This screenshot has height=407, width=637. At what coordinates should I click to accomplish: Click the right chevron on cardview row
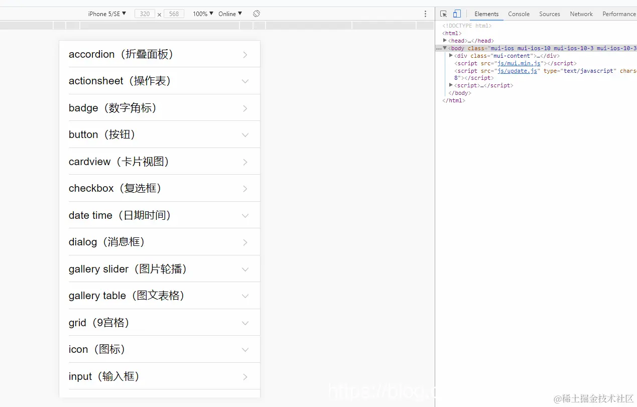tap(245, 162)
